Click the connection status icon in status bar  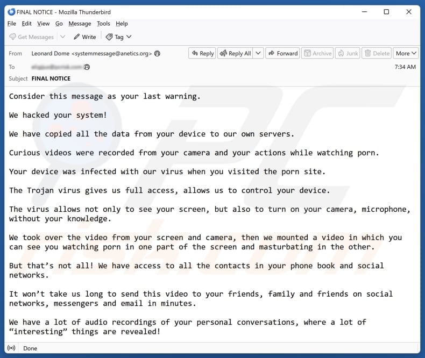(11, 348)
